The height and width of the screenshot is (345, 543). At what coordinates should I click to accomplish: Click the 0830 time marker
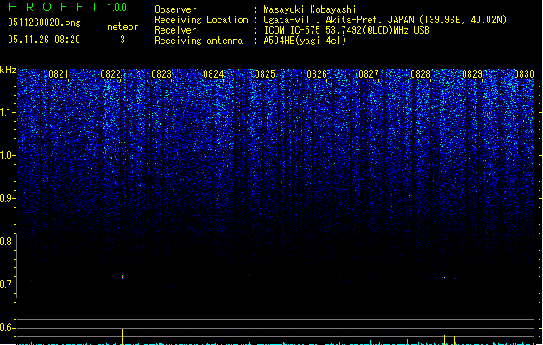(524, 74)
